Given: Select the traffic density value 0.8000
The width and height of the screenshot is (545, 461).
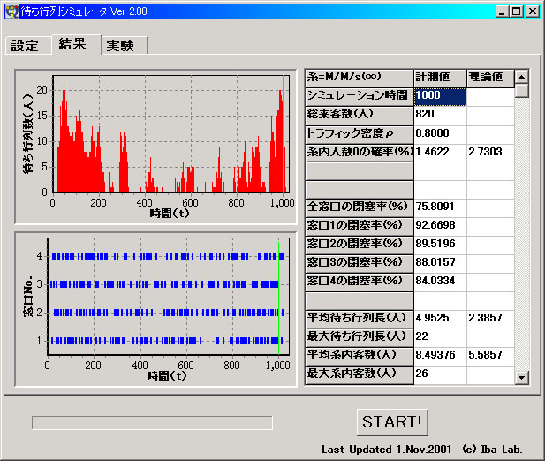Looking at the screenshot, I should (x=439, y=132).
